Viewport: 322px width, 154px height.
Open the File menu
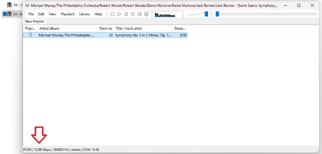(31, 14)
